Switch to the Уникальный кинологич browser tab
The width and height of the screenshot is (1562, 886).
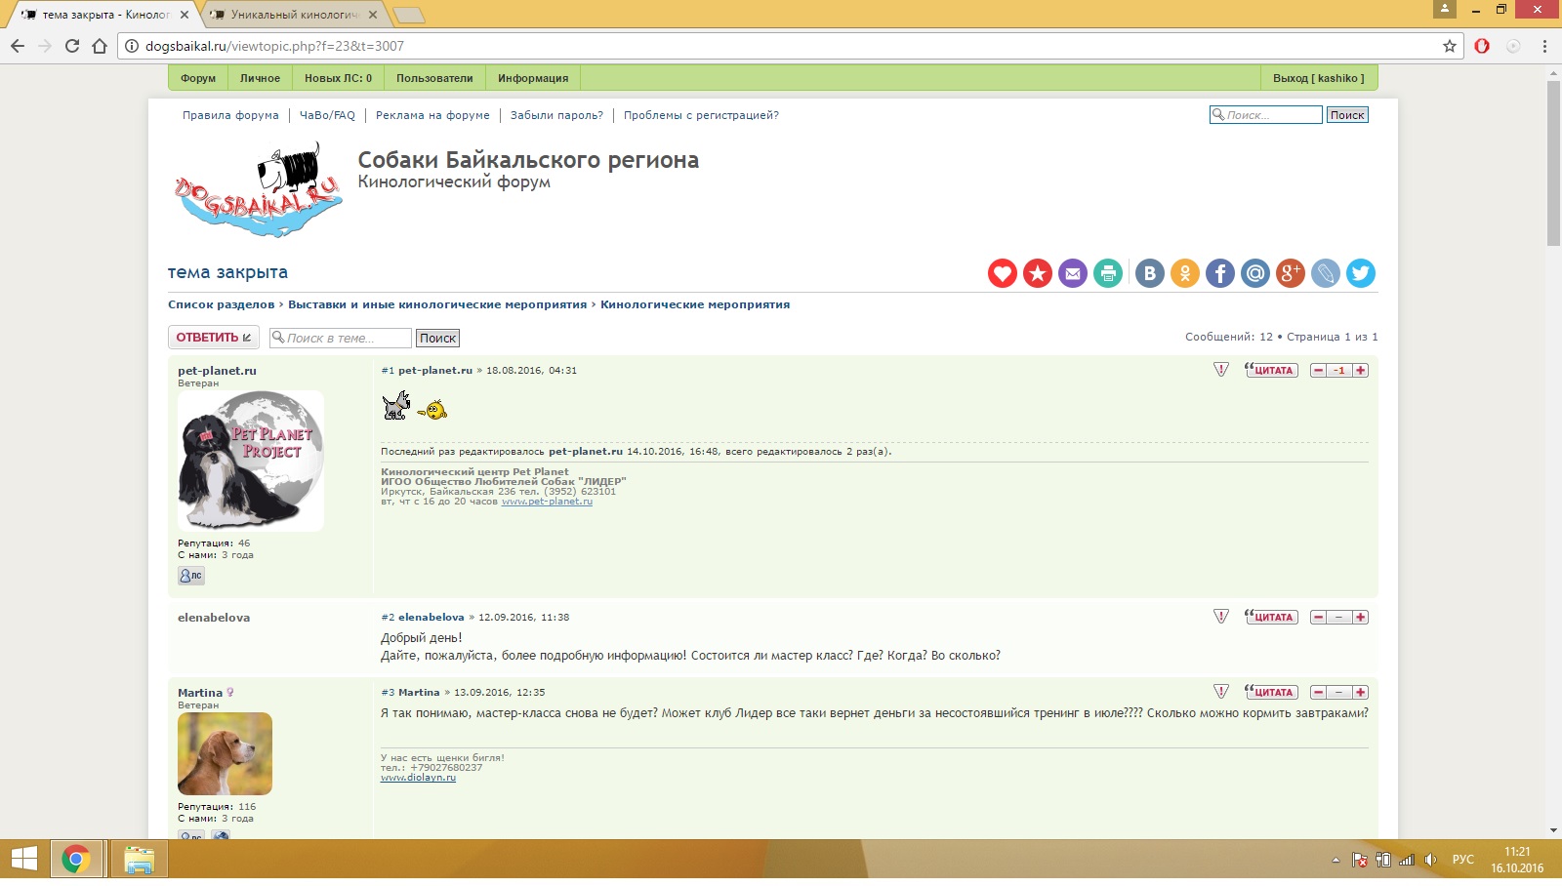coord(293,15)
